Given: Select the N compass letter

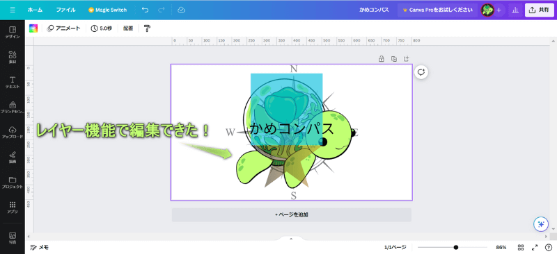Looking at the screenshot, I should click(293, 69).
